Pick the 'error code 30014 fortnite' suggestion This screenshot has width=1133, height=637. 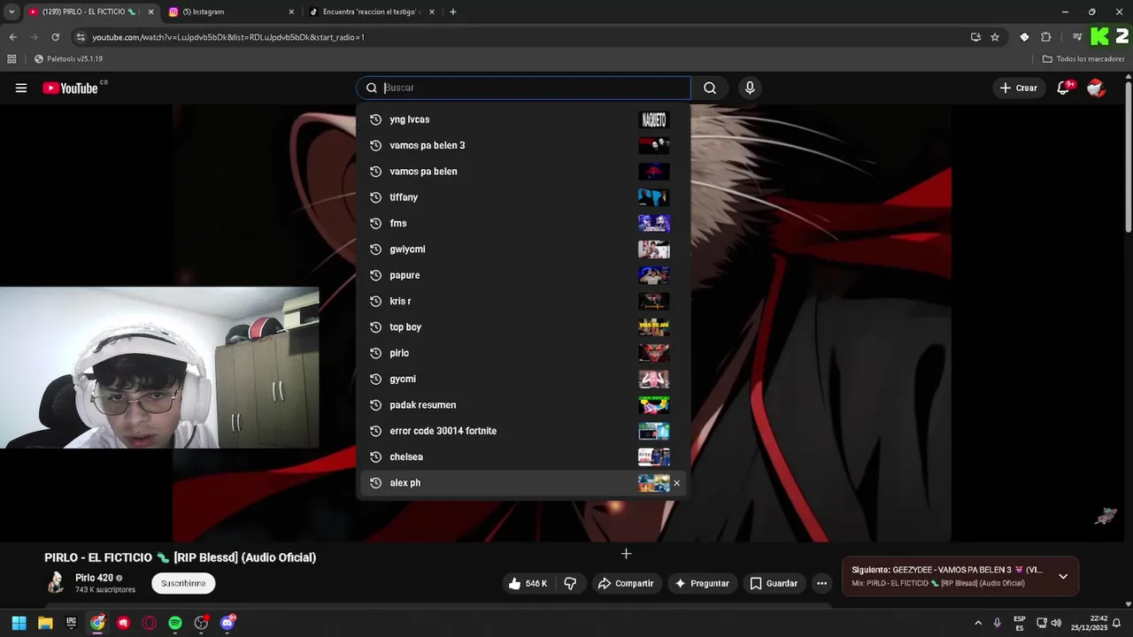522,431
